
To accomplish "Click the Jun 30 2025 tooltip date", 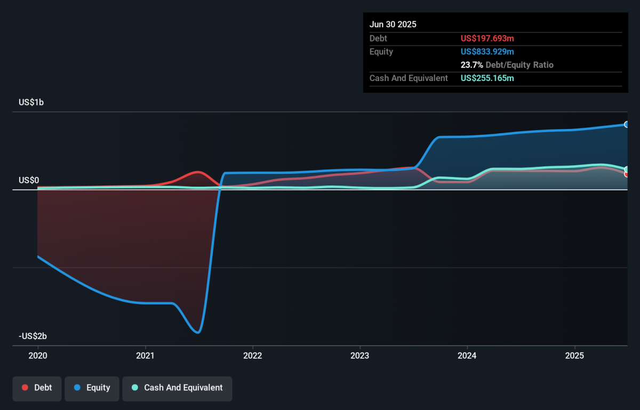I will [393, 25].
